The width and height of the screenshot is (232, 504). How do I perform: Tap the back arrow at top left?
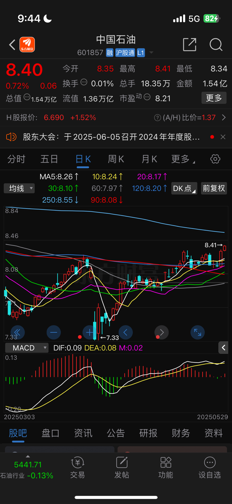[x=12, y=45]
